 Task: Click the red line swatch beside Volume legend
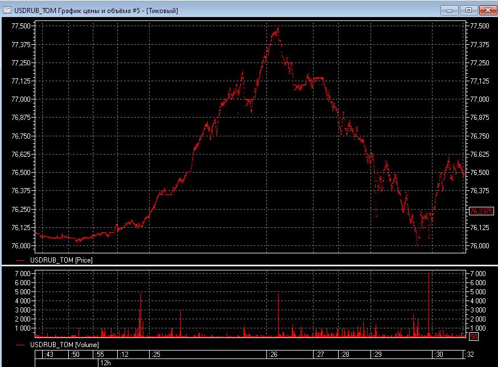(x=22, y=345)
